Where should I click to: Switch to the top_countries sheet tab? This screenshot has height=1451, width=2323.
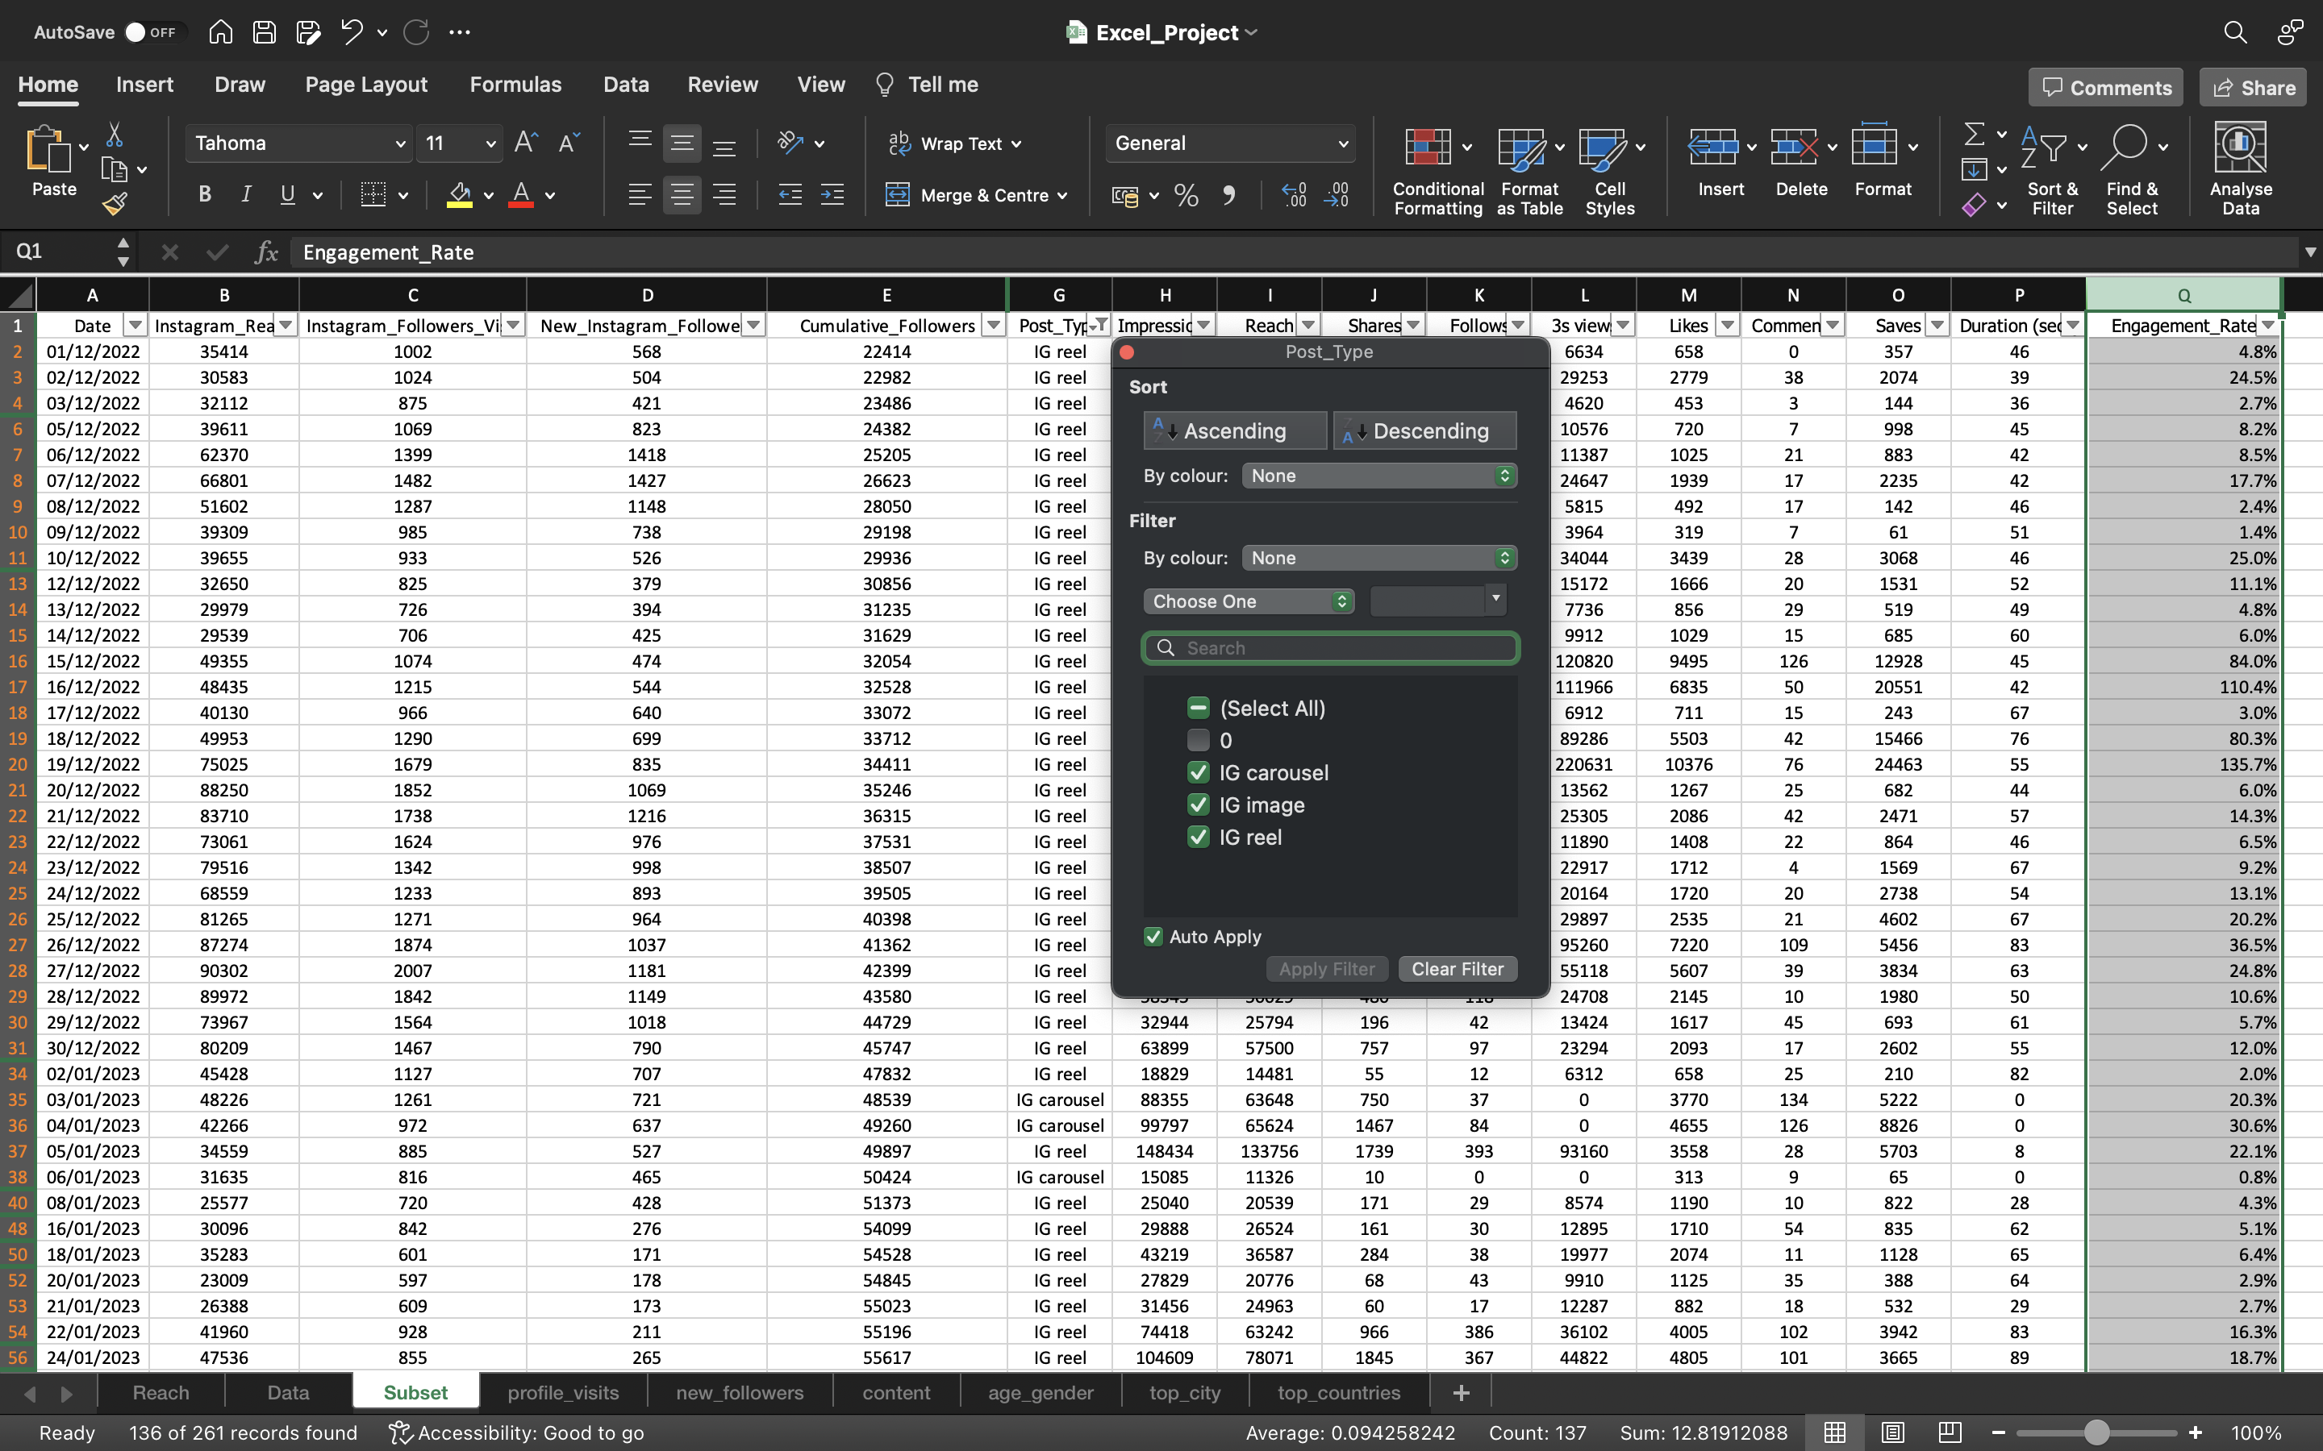(x=1338, y=1392)
